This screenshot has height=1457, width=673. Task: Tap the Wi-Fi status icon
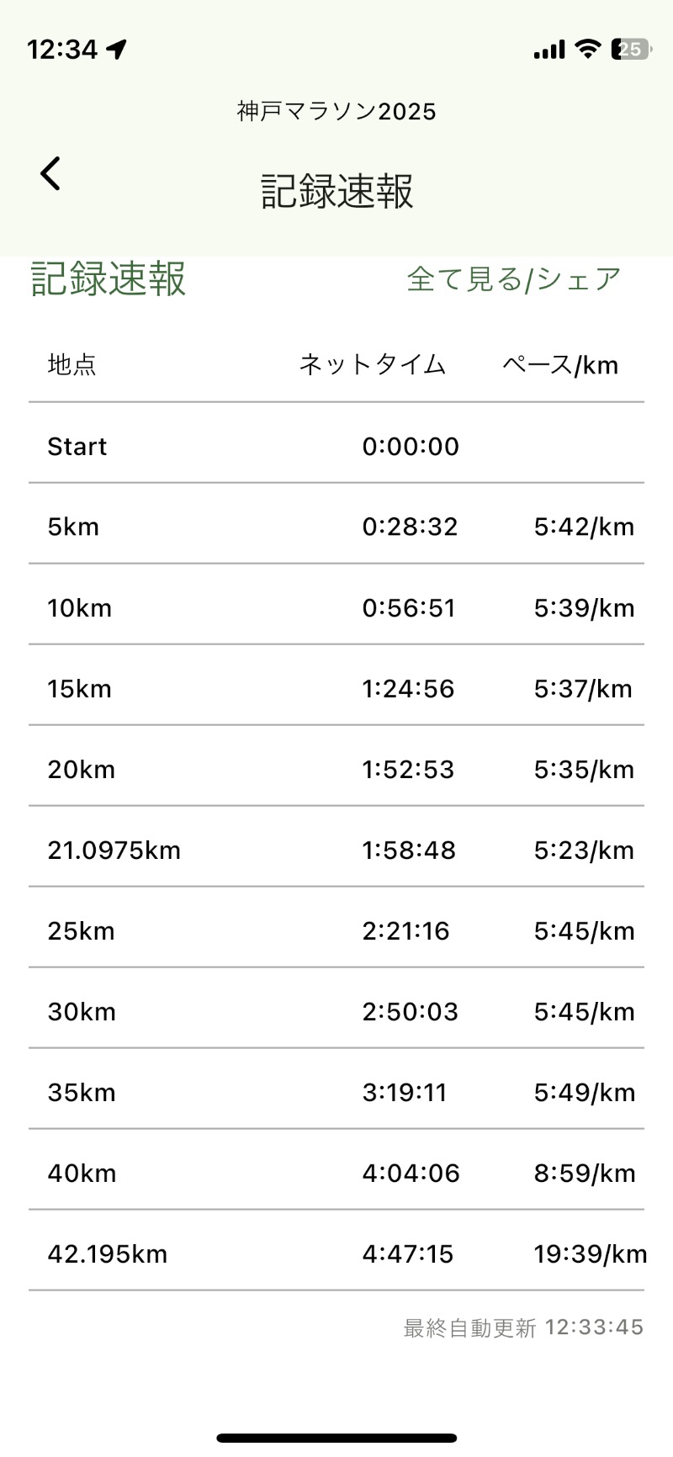click(588, 49)
